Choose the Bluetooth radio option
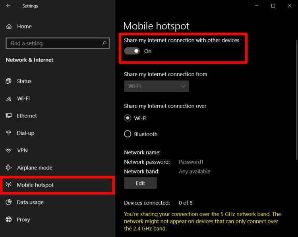 pyautogui.click(x=128, y=134)
